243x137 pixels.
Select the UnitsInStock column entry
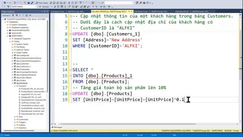tap(32, 105)
